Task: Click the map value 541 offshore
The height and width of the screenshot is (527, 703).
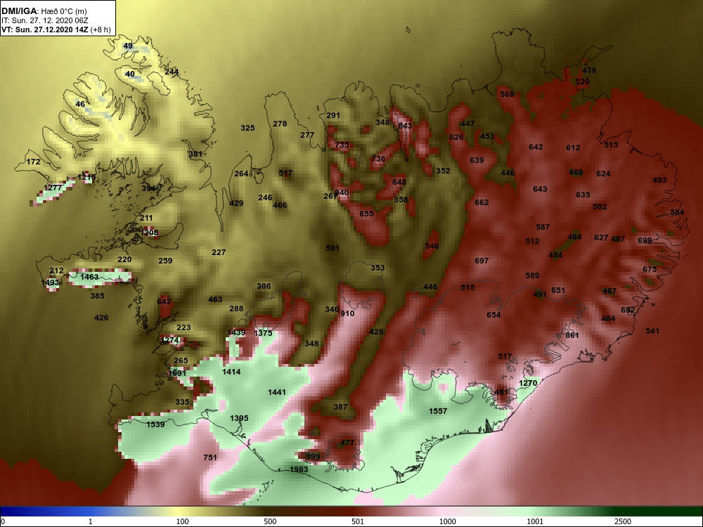Action: (652, 331)
